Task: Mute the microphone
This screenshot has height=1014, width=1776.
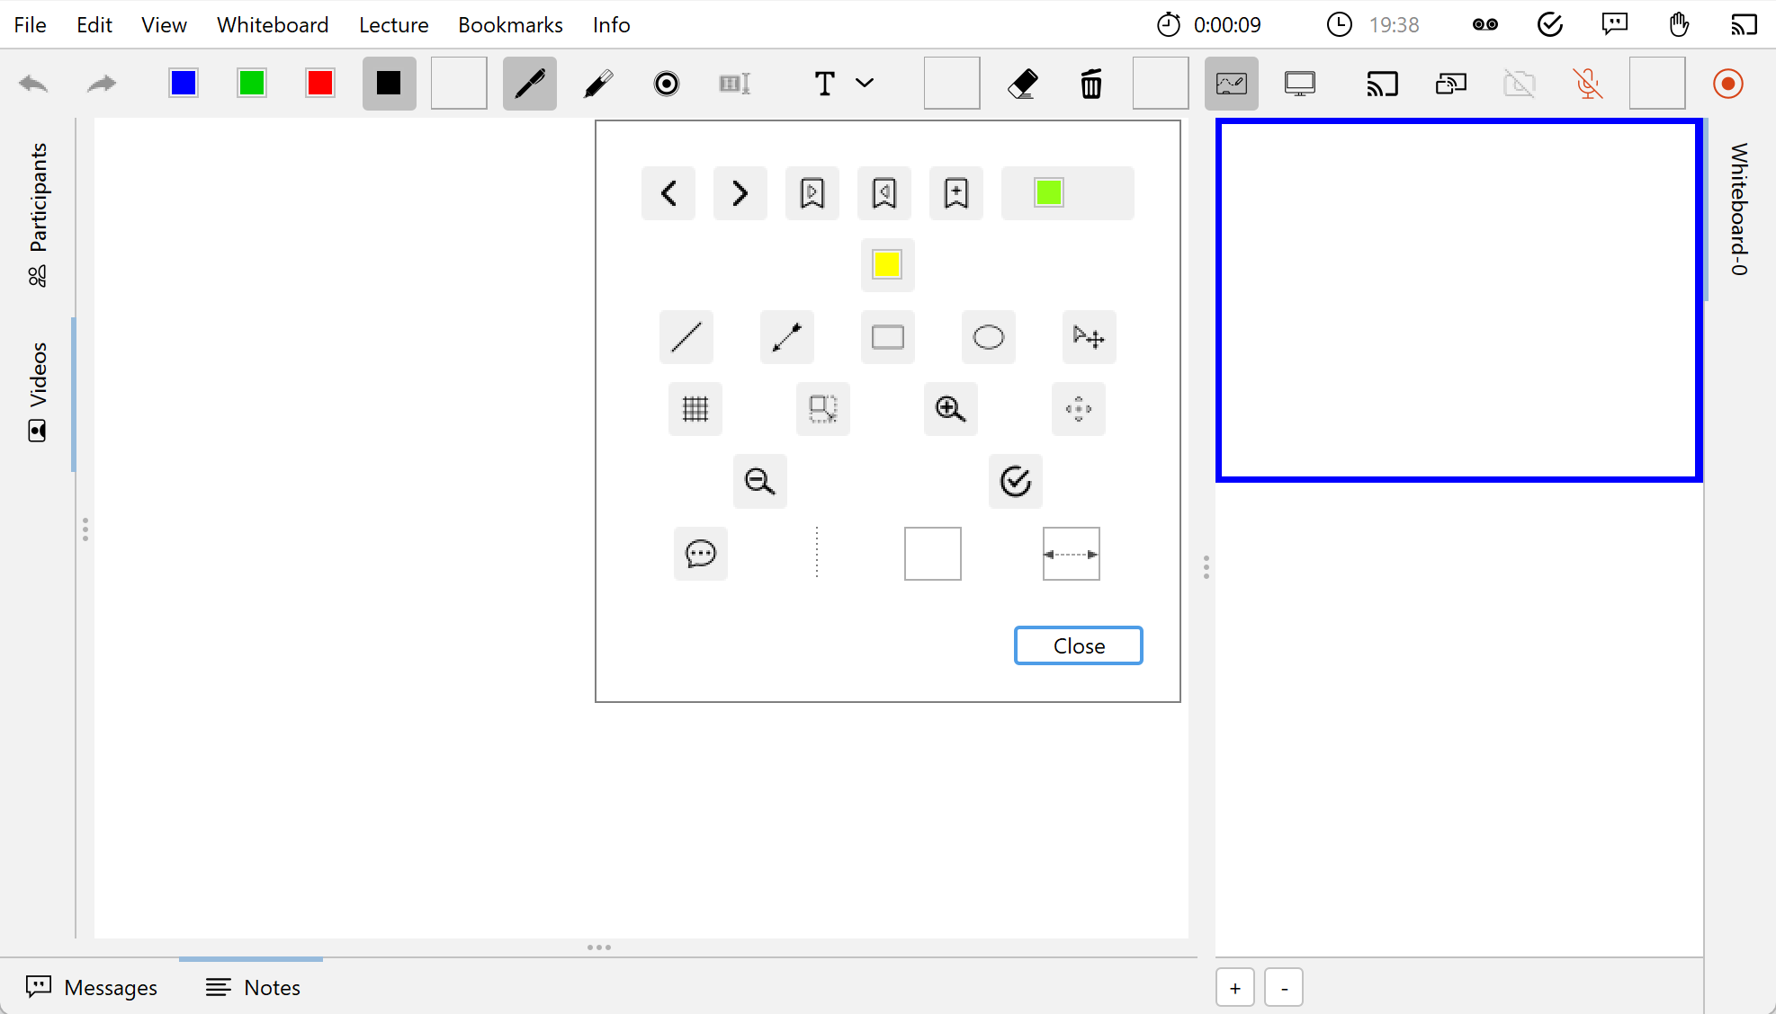Action: pyautogui.click(x=1588, y=83)
